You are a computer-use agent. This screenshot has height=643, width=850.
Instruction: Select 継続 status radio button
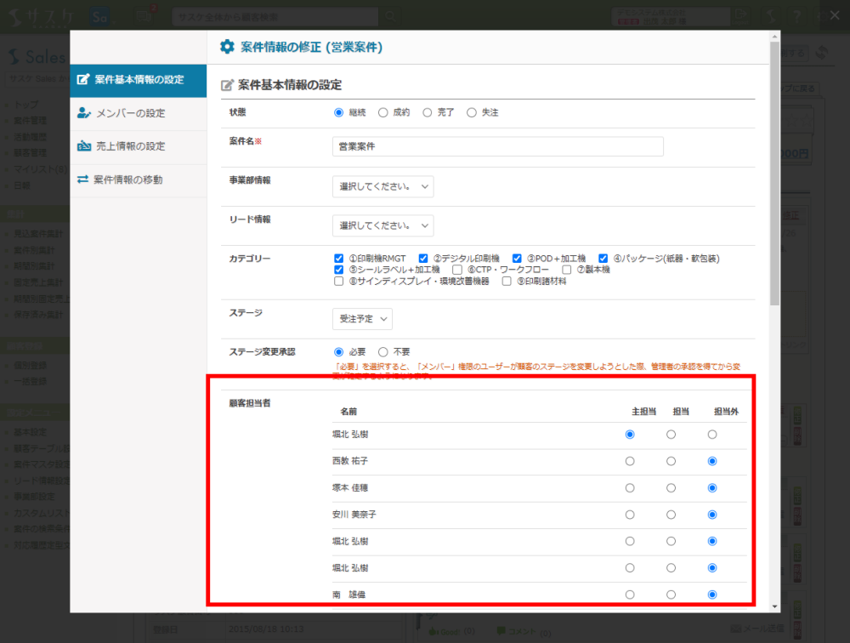[x=339, y=112]
